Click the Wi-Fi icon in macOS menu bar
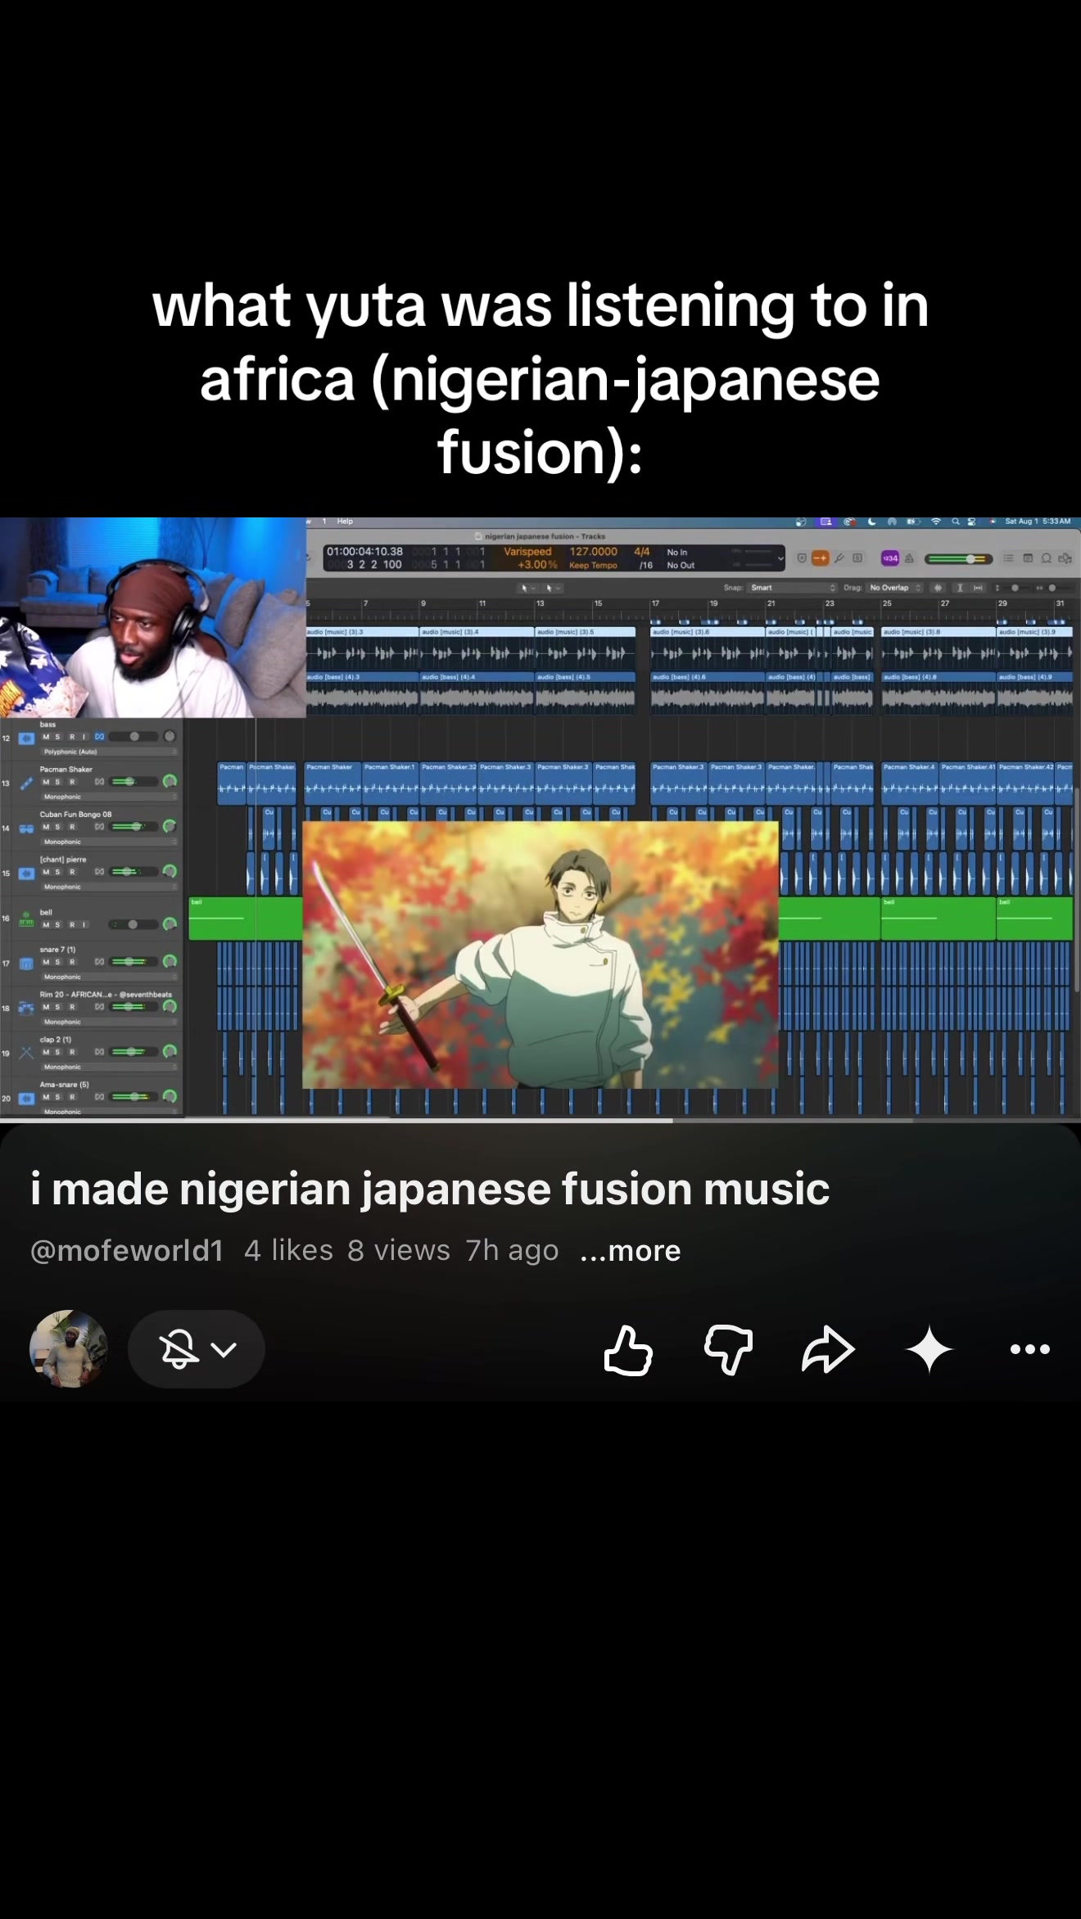1081x1919 pixels. click(935, 522)
